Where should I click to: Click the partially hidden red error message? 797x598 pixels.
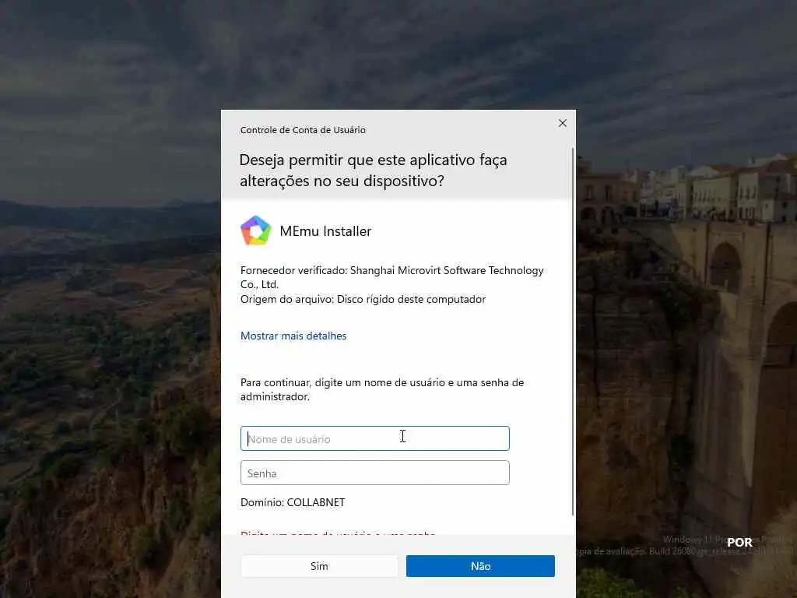338,533
